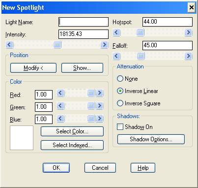The height and width of the screenshot is (188, 198).
Task: Increase Blue value with right arrow
Action: pos(99,118)
